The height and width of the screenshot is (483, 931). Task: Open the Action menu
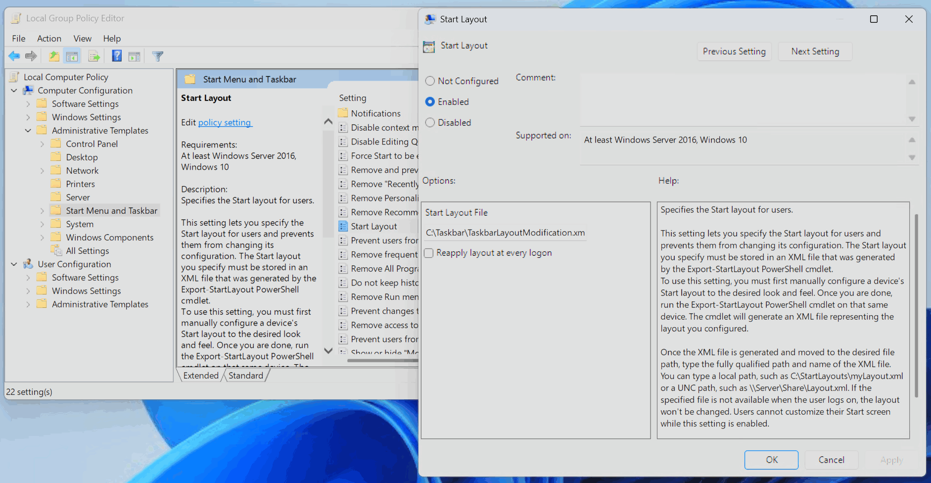tap(49, 39)
